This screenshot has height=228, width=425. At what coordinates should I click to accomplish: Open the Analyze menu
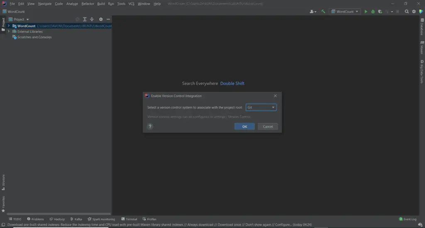coord(72,4)
